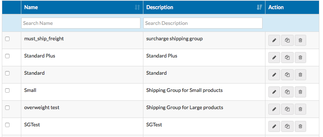Click 'Shipping Group for Small products' text

(x=184, y=90)
